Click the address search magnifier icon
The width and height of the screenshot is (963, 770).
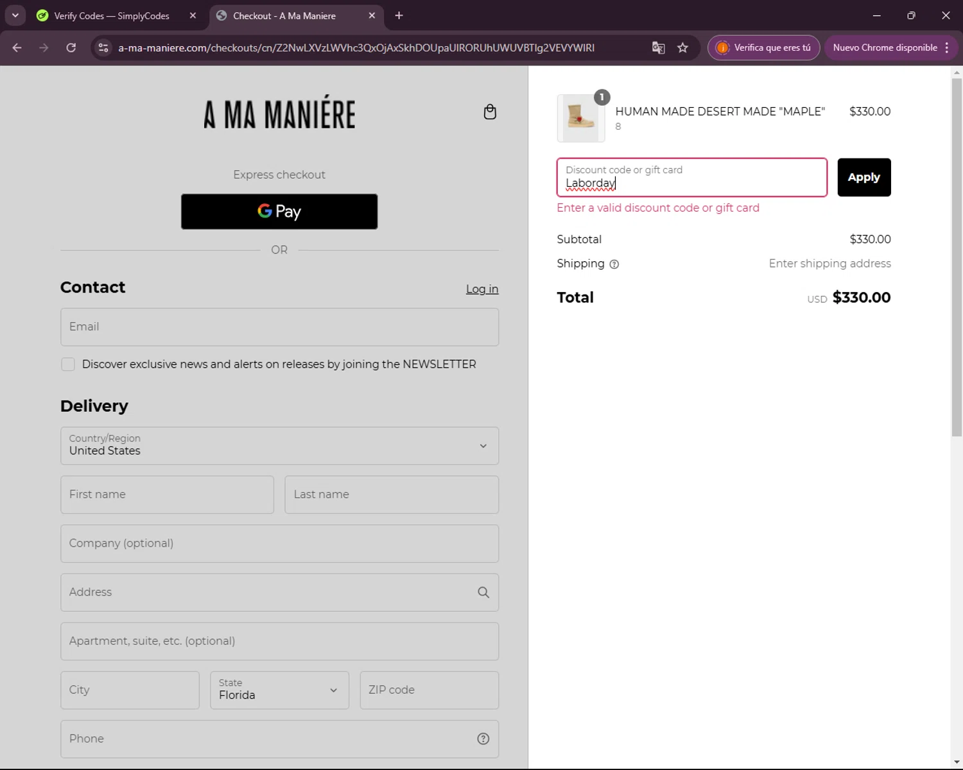pyautogui.click(x=483, y=592)
